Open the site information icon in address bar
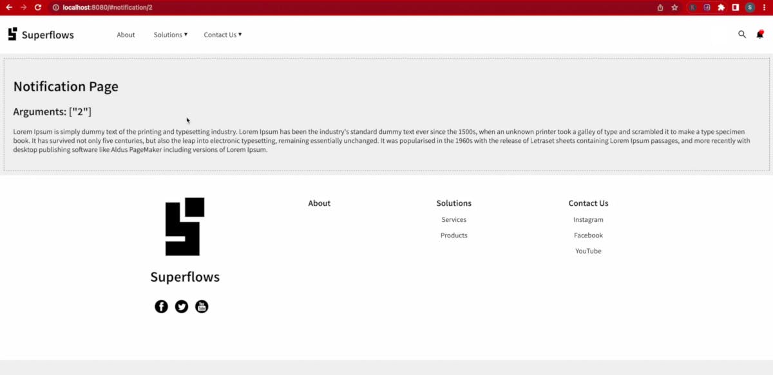The width and height of the screenshot is (773, 375). [x=57, y=7]
